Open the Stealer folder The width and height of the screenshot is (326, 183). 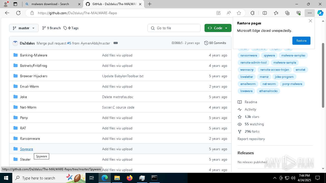coord(25,159)
